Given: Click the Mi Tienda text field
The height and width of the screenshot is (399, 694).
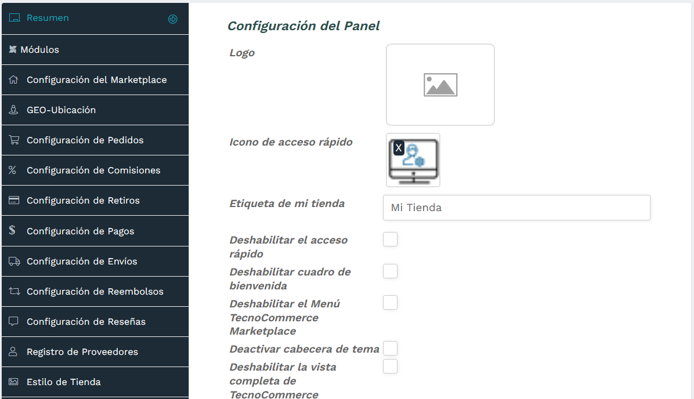Looking at the screenshot, I should (x=516, y=207).
